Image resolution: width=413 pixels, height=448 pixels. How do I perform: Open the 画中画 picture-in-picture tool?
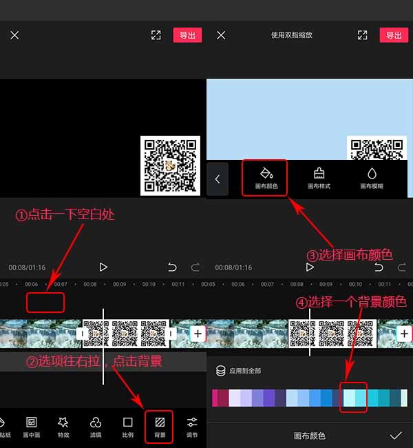pos(32,427)
